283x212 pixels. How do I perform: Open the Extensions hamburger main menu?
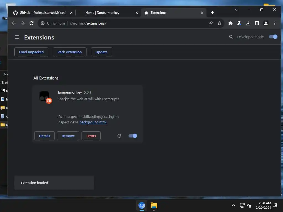tap(17, 37)
